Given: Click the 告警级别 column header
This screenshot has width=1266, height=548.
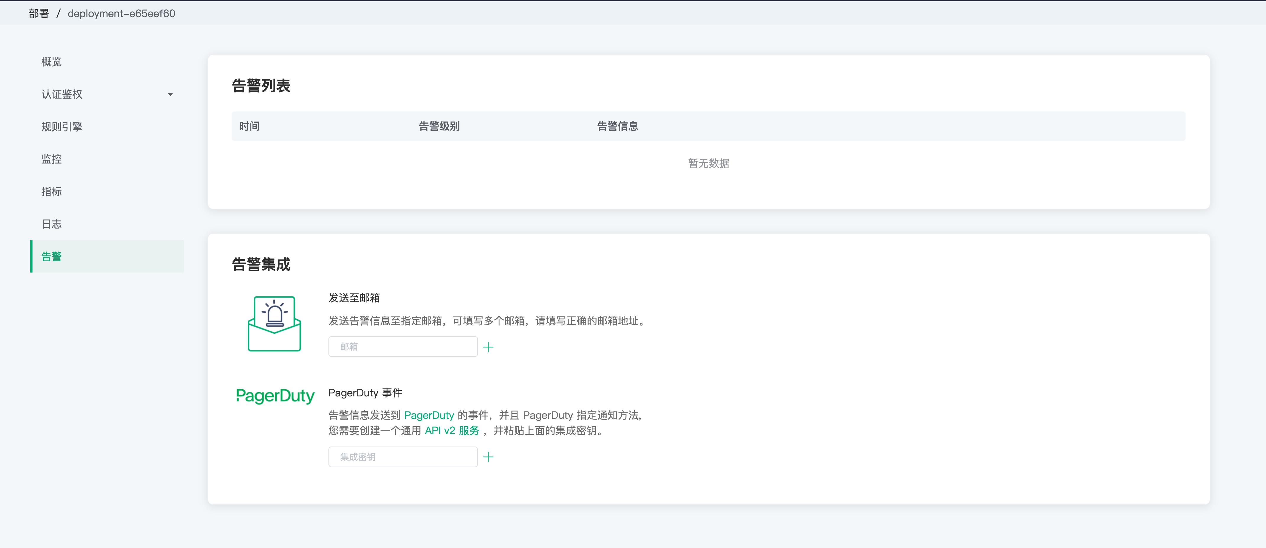Looking at the screenshot, I should pyautogui.click(x=439, y=127).
